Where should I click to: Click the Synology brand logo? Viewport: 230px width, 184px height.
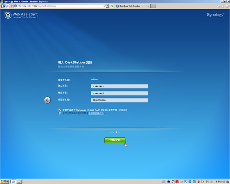pos(215,15)
